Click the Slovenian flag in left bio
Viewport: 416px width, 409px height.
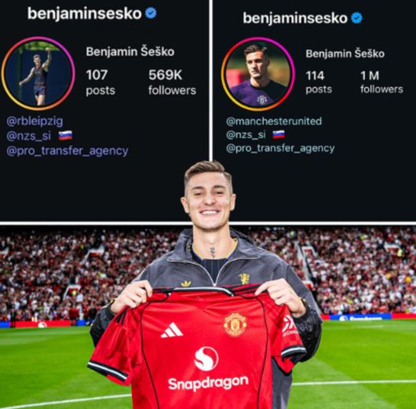pos(65,135)
